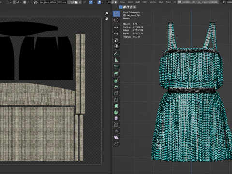Unlink the two_piece_diffuse image with X
This screenshot has width=232, height=174.
pyautogui.click(x=80, y=2)
